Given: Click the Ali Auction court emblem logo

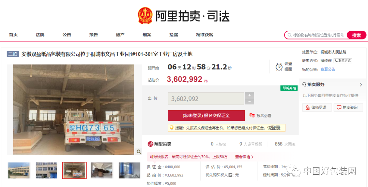Looking at the screenshot, I should (145, 16).
